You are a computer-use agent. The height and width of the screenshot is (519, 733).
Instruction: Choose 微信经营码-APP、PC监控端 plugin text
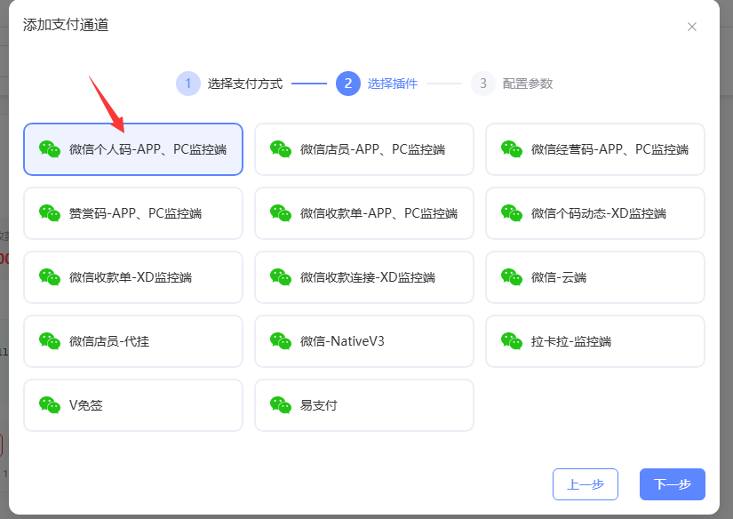[x=610, y=149]
